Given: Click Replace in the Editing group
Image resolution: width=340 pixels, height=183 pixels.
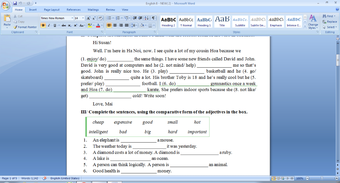Looking at the screenshot, I should tap(330, 22).
